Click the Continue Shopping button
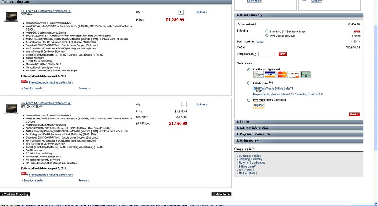This screenshot has width=378, height=206. pyautogui.click(x=15, y=195)
